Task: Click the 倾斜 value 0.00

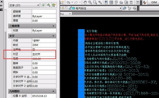Action: pos(44,72)
